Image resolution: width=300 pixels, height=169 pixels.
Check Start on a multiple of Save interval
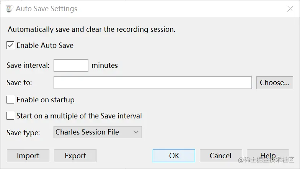click(10, 116)
